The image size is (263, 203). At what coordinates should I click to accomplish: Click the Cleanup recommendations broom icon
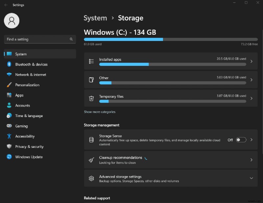tap(91, 160)
